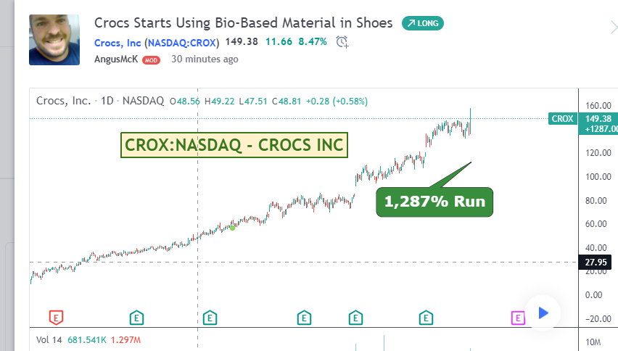Click the play button on the chart
Screen dimensions: 618x351
543,313
